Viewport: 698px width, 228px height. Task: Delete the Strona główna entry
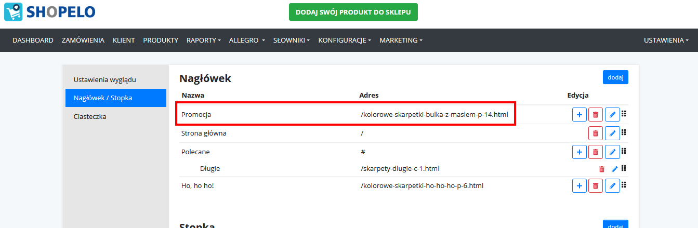click(x=596, y=133)
